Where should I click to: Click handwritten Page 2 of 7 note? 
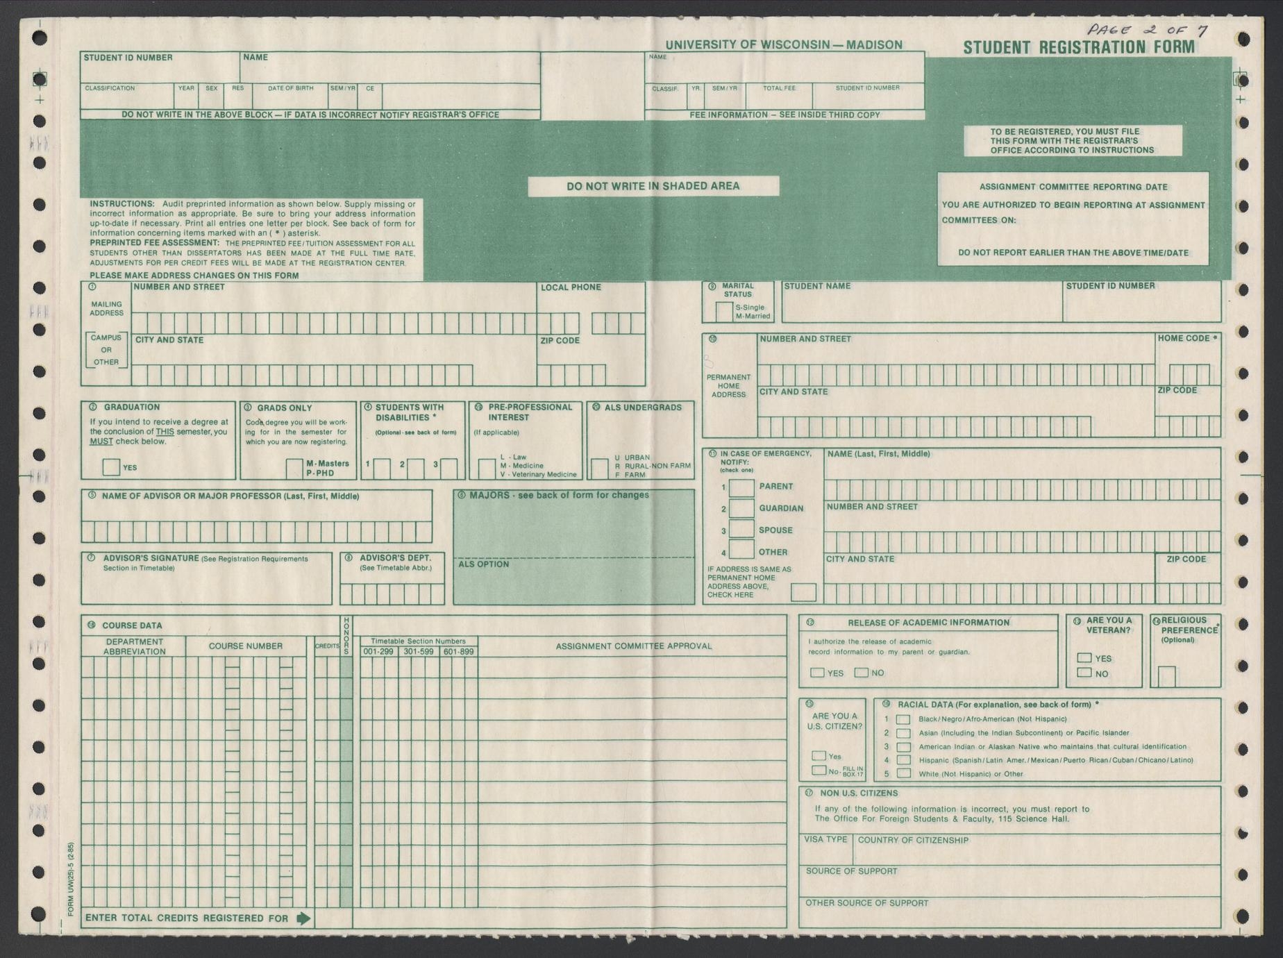[1147, 30]
